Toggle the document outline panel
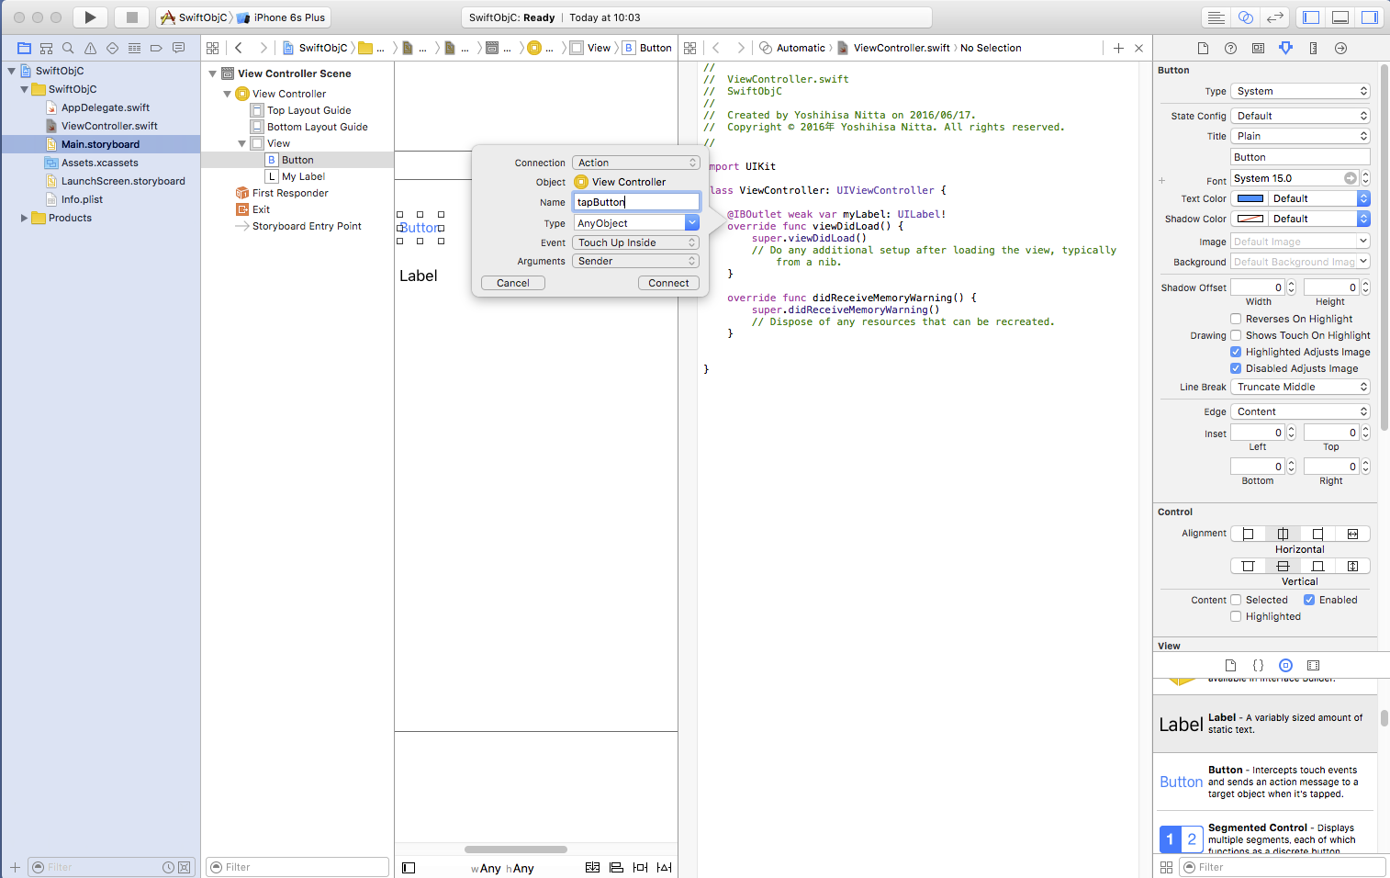This screenshot has height=878, width=1390. pos(409,868)
